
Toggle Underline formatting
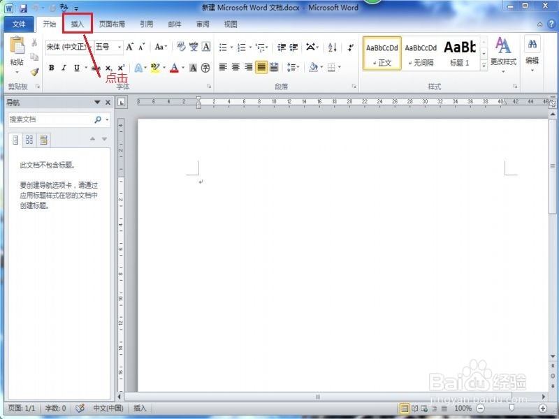coord(77,68)
